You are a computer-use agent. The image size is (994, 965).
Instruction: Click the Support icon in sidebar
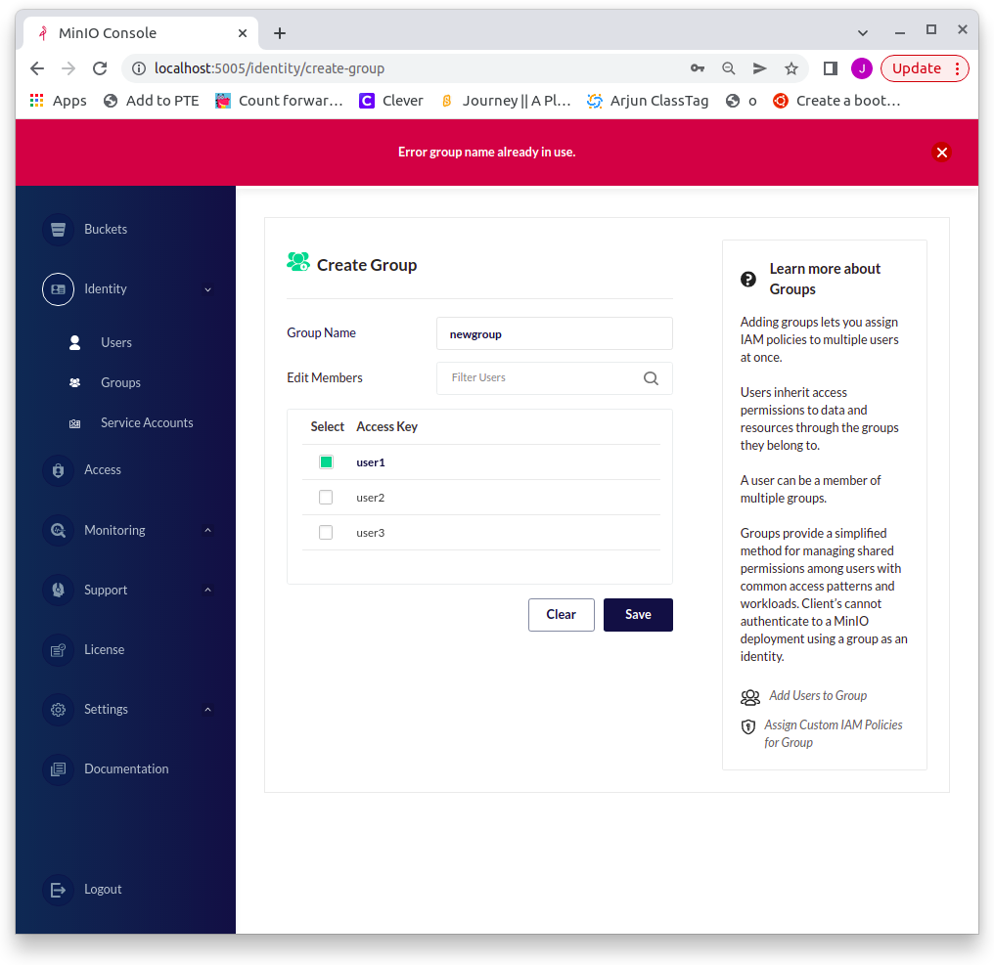click(58, 590)
